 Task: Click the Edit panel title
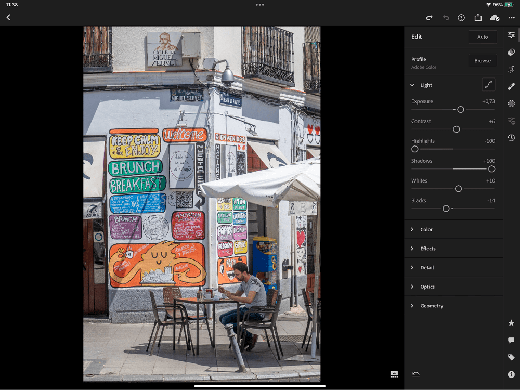tap(417, 37)
